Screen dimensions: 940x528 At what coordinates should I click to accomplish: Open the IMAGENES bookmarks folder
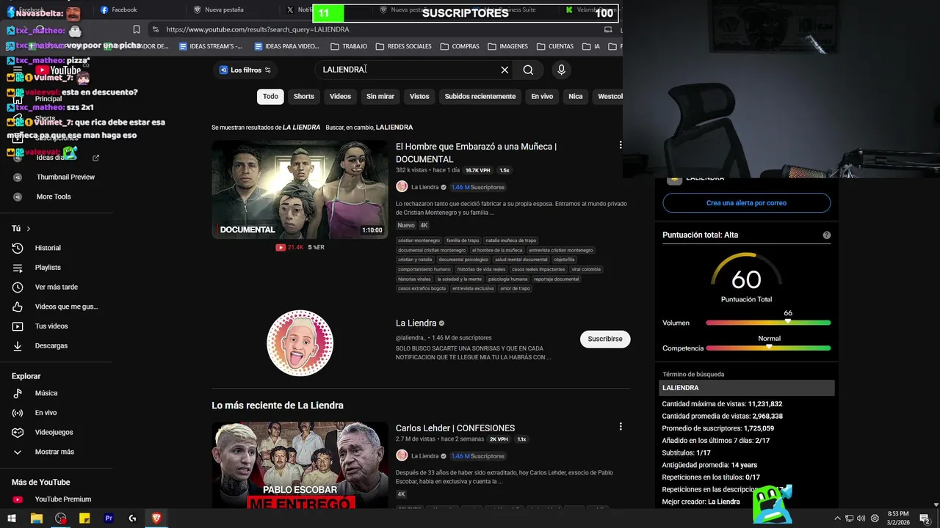tap(507, 46)
